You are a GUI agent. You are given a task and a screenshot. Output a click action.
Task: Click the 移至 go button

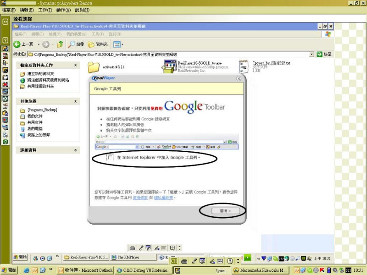click(324, 54)
